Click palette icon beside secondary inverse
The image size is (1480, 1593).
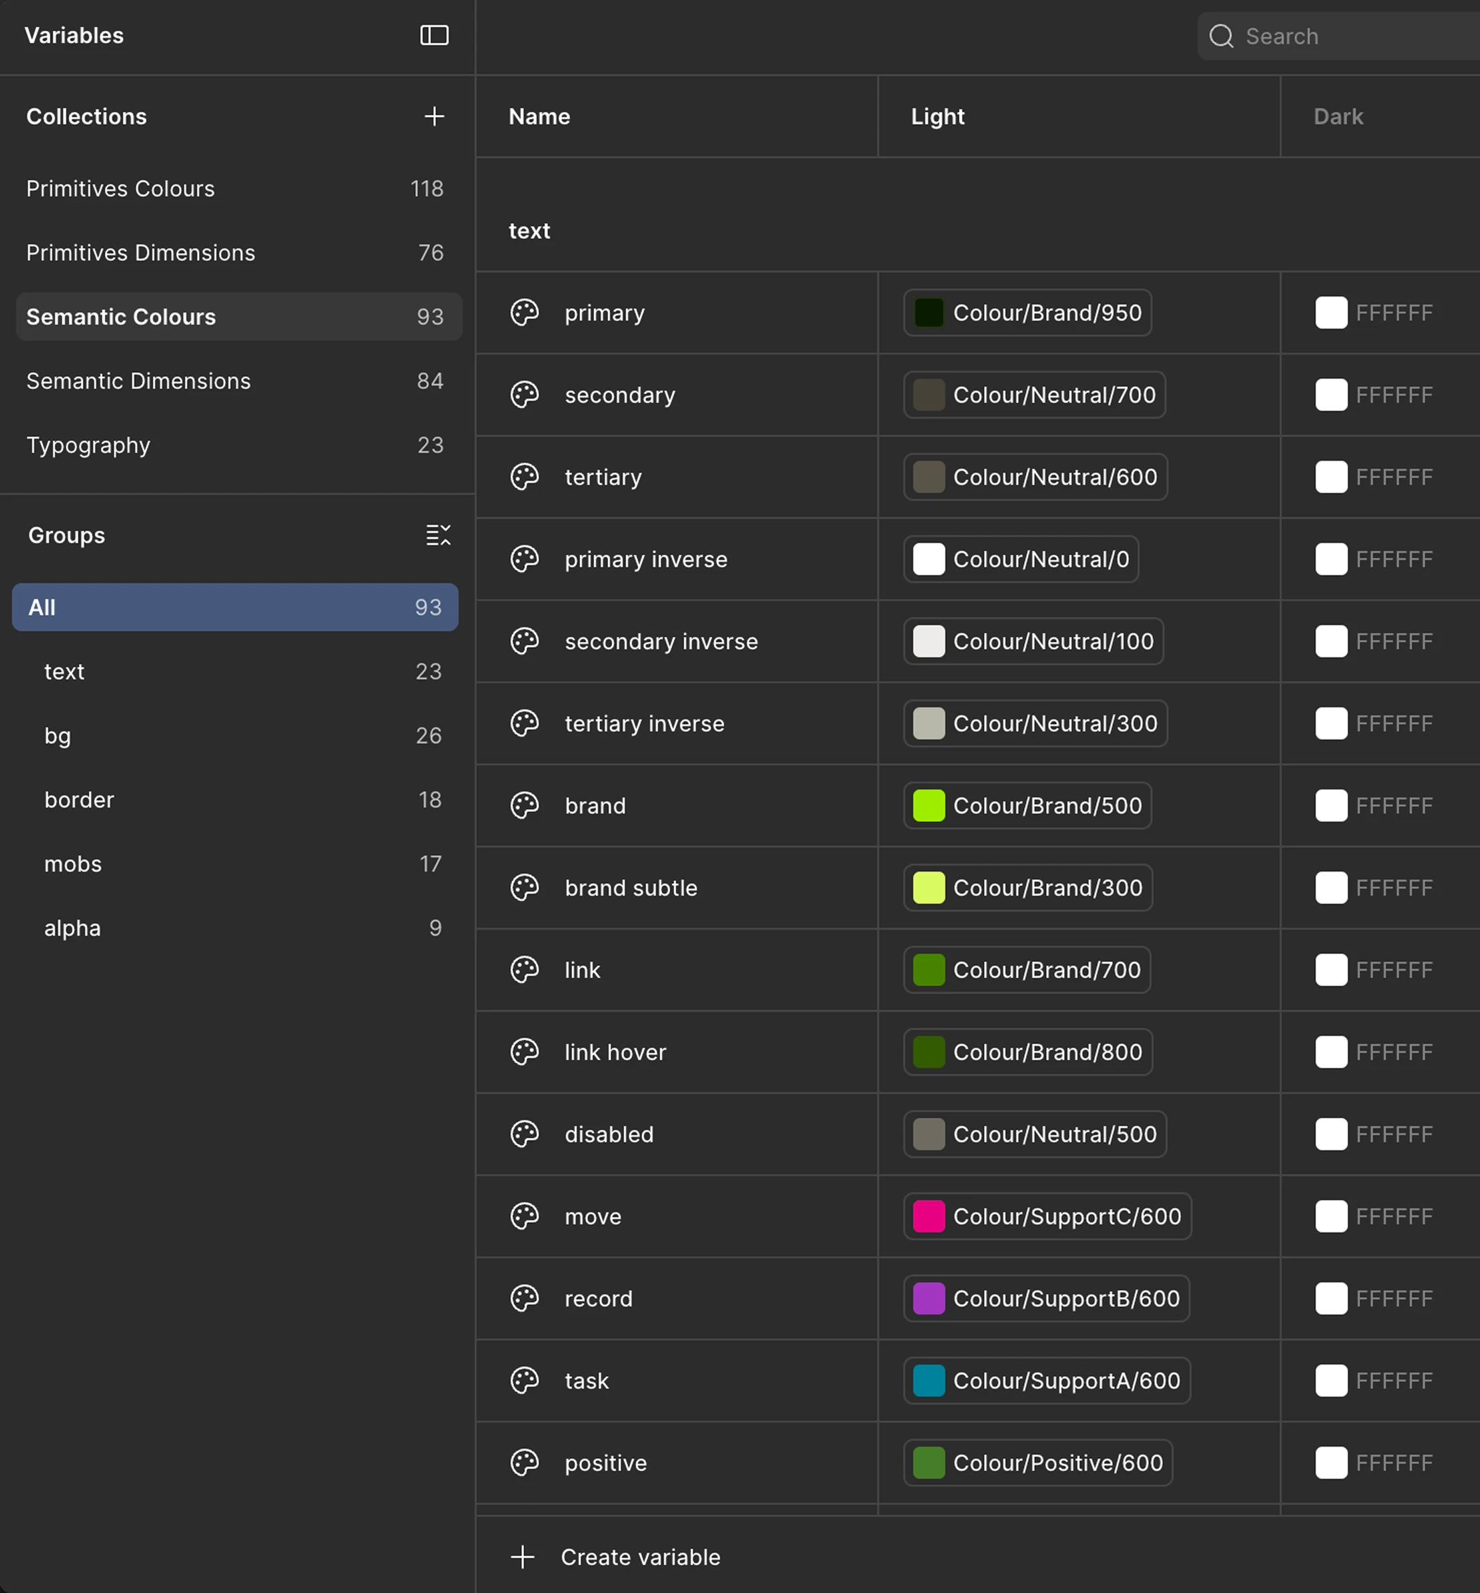click(525, 641)
